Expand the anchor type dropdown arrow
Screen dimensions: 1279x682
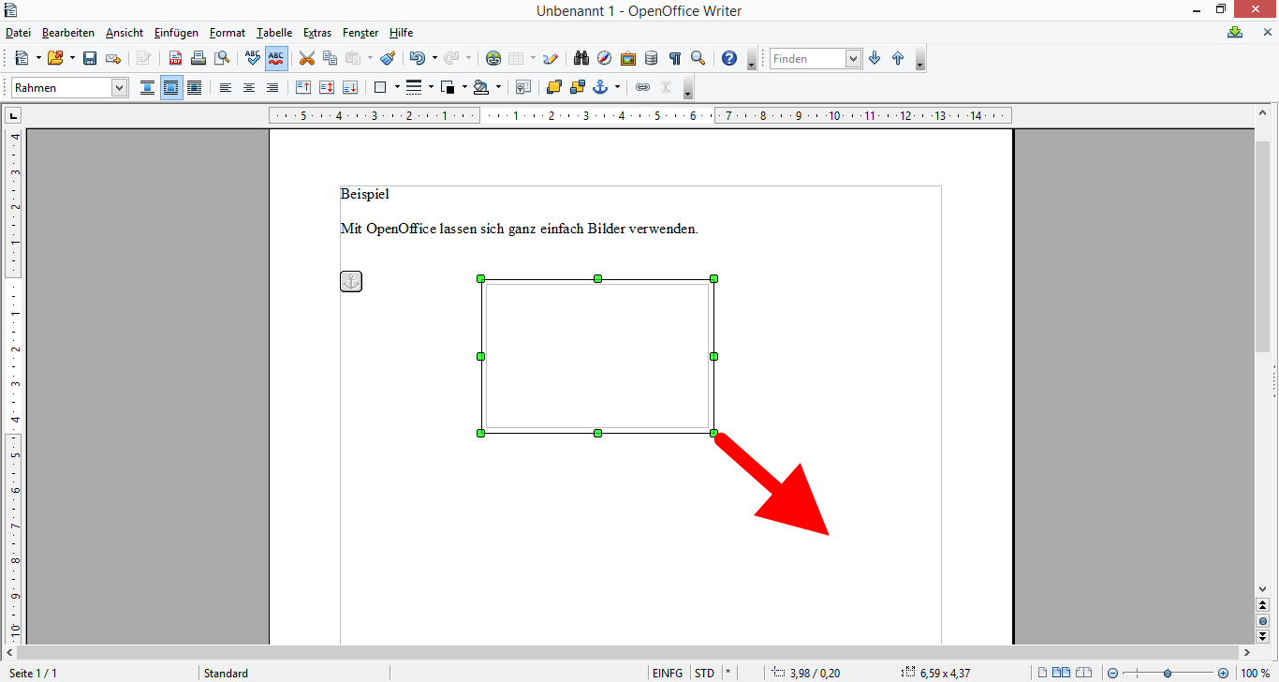[x=617, y=87]
